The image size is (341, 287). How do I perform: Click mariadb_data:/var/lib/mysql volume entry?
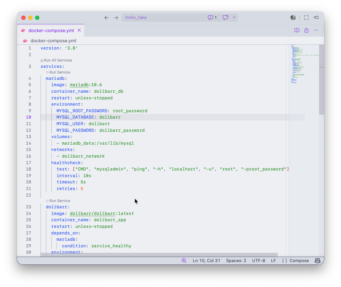98,143
